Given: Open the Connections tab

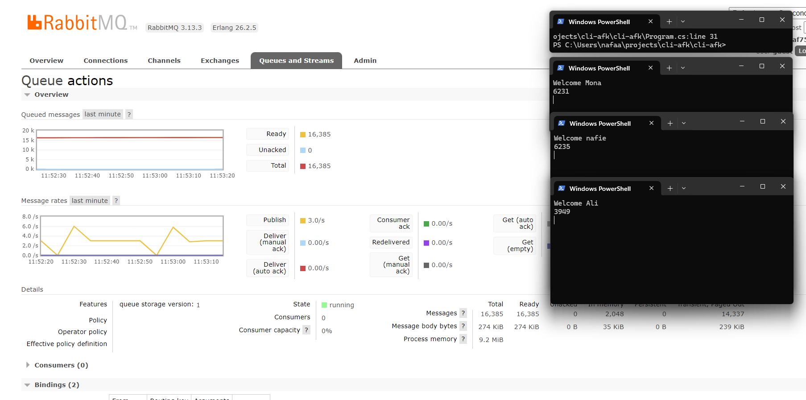Looking at the screenshot, I should [105, 61].
